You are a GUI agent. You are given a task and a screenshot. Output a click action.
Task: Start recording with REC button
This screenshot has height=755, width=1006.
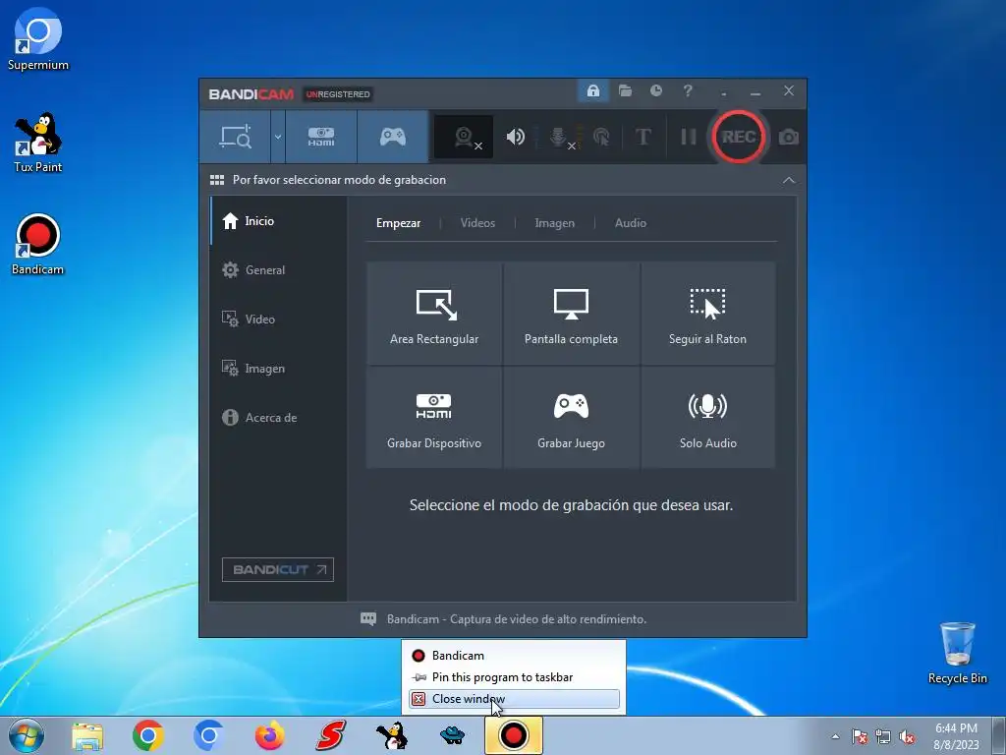pos(738,137)
